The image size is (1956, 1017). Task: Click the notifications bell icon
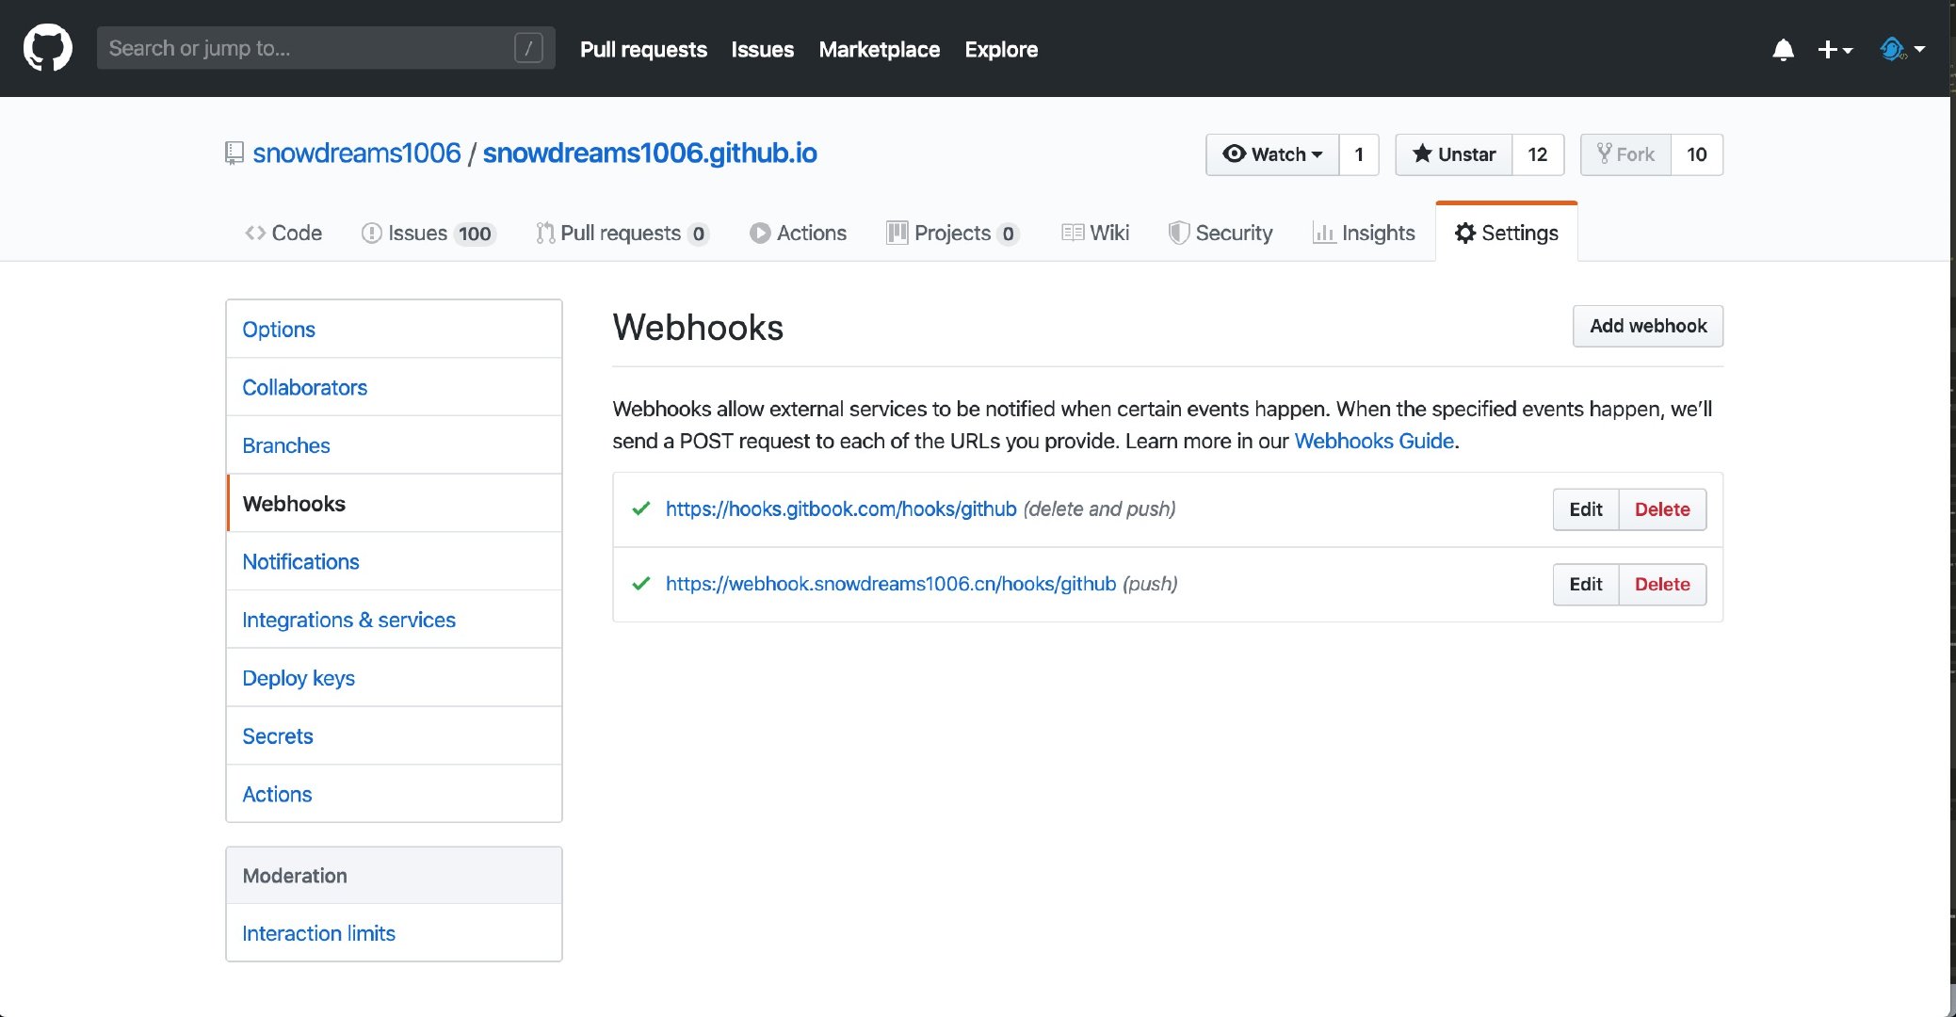click(x=1782, y=49)
